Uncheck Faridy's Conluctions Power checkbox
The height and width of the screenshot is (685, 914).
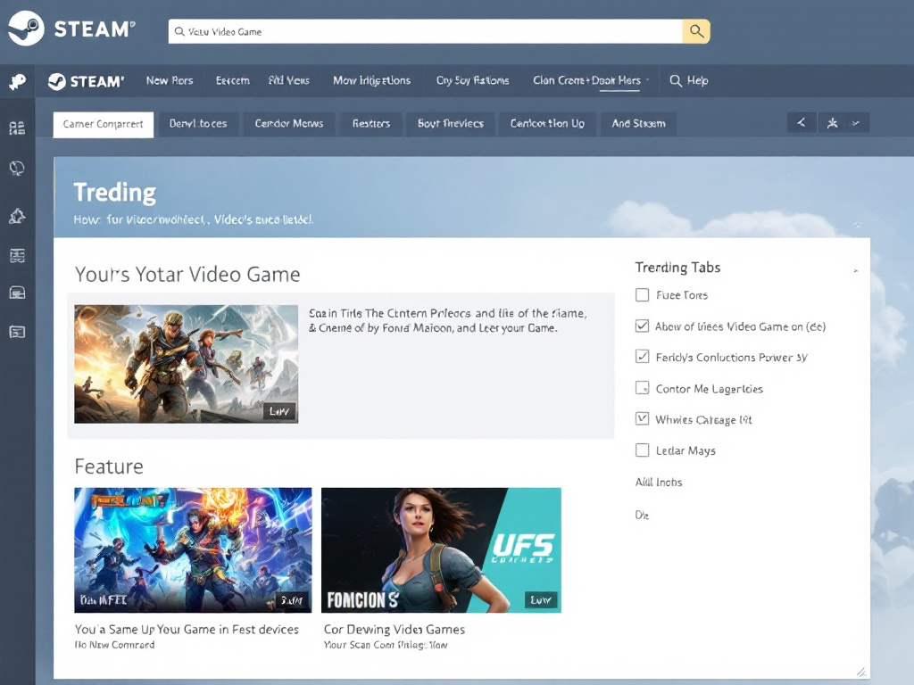tap(642, 357)
